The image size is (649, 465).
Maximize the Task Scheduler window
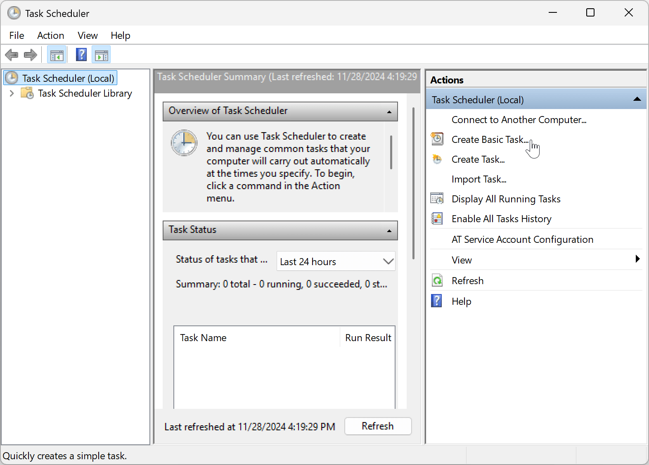pyautogui.click(x=590, y=12)
